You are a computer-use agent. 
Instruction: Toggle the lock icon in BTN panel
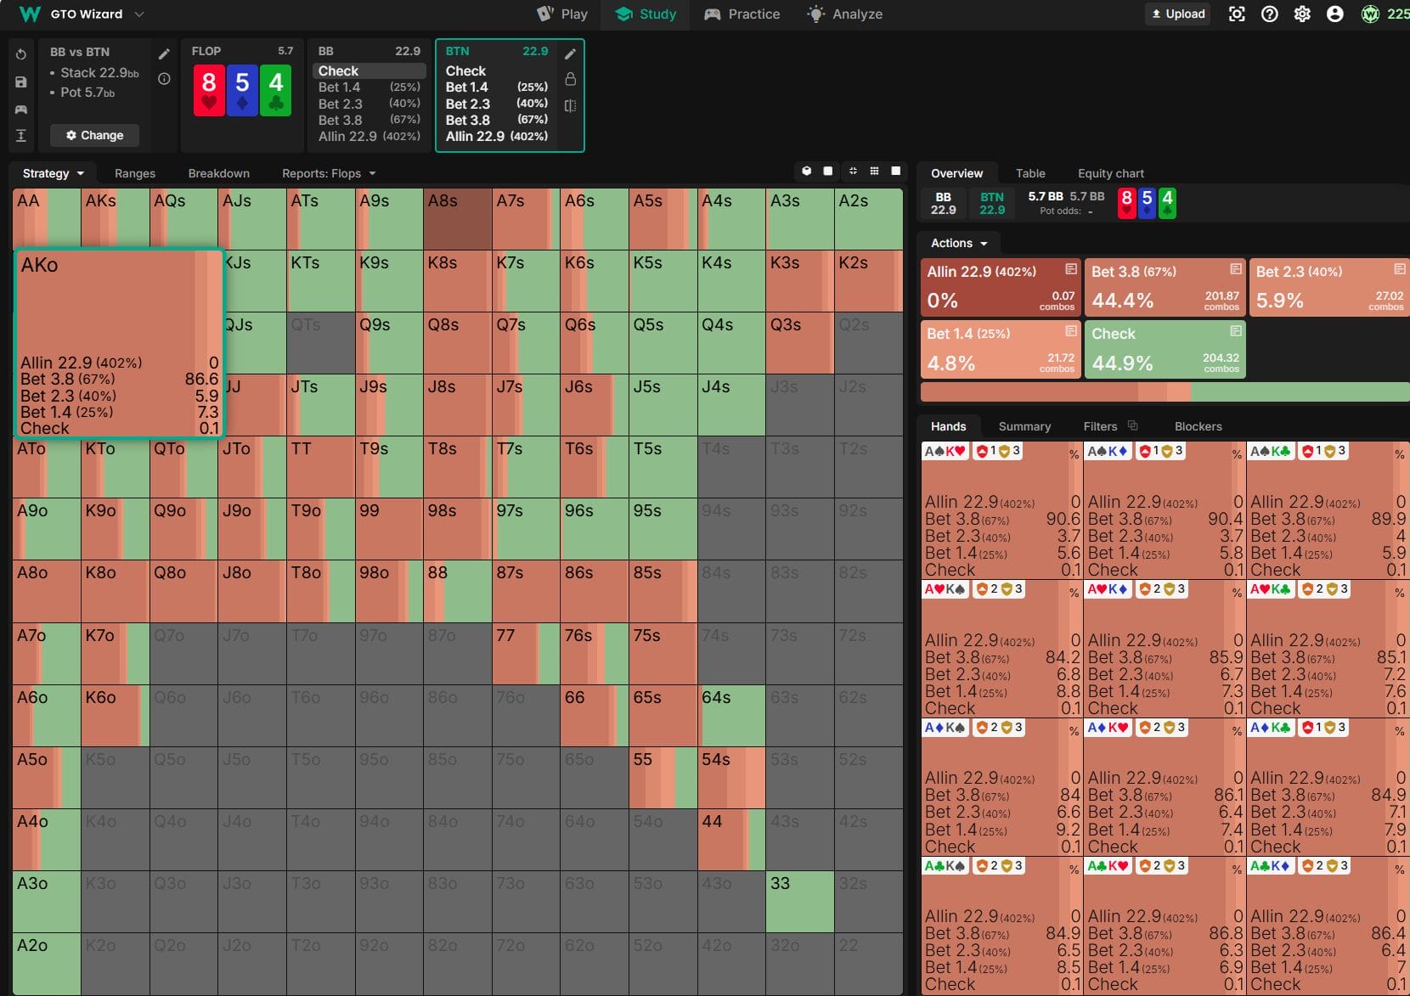(570, 79)
